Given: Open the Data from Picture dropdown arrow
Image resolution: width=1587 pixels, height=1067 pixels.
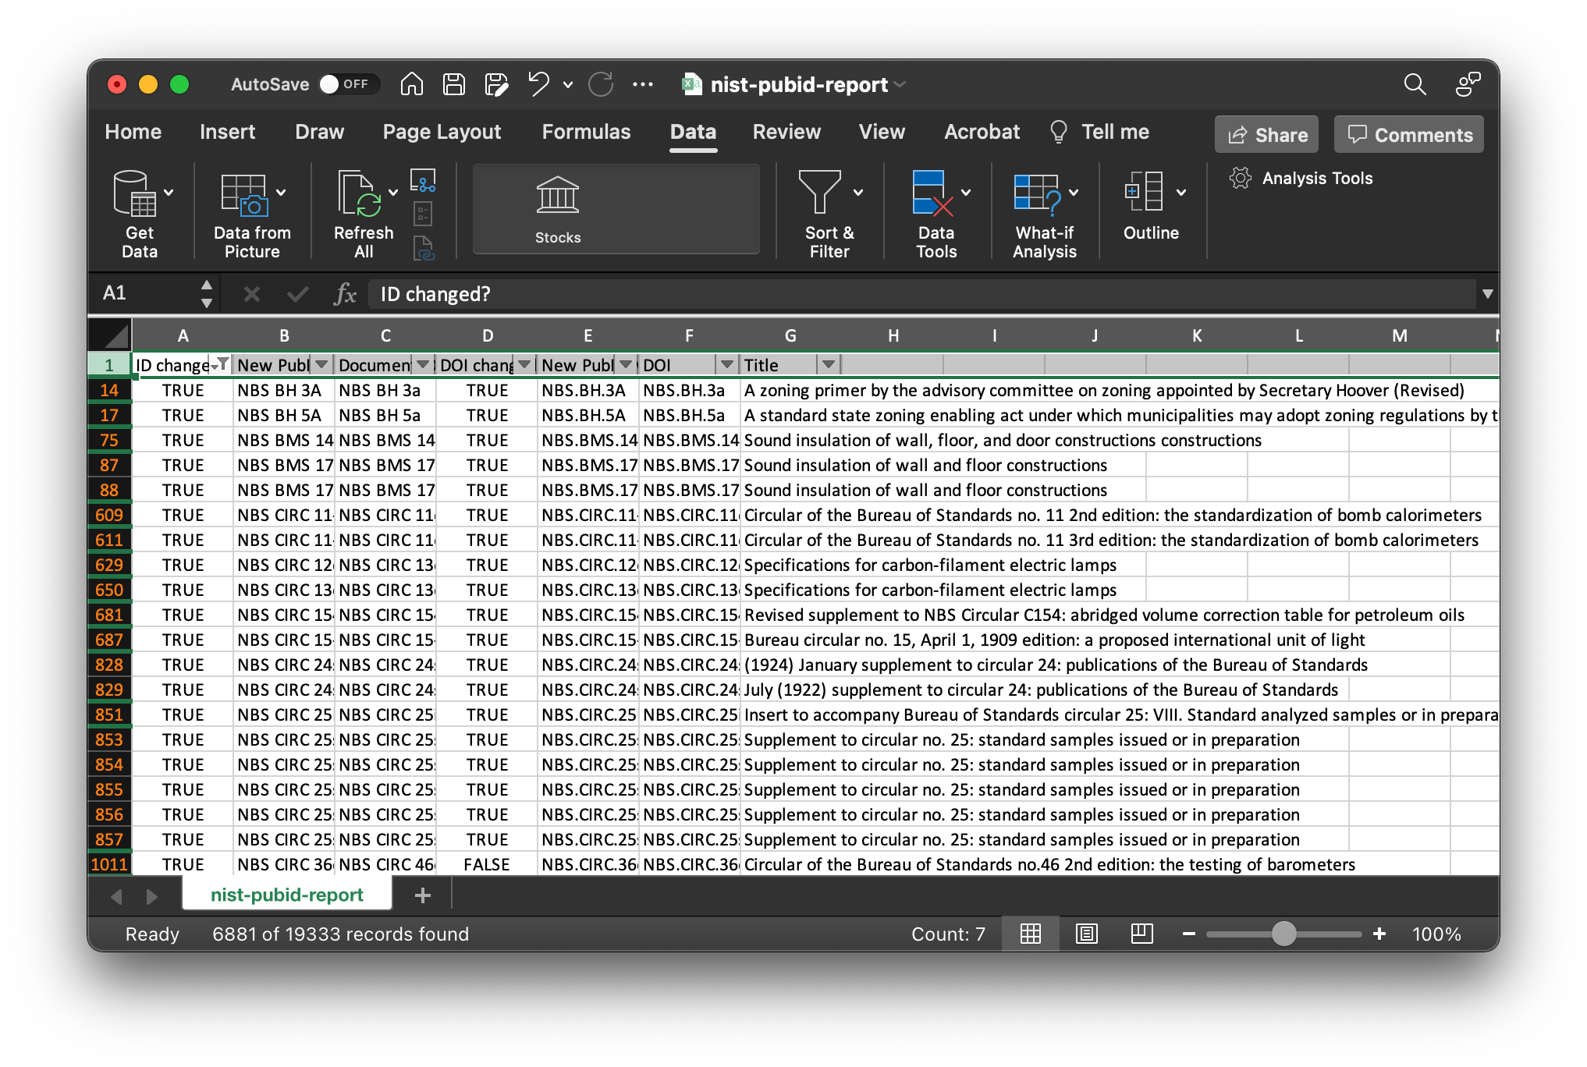Looking at the screenshot, I should point(281,193).
